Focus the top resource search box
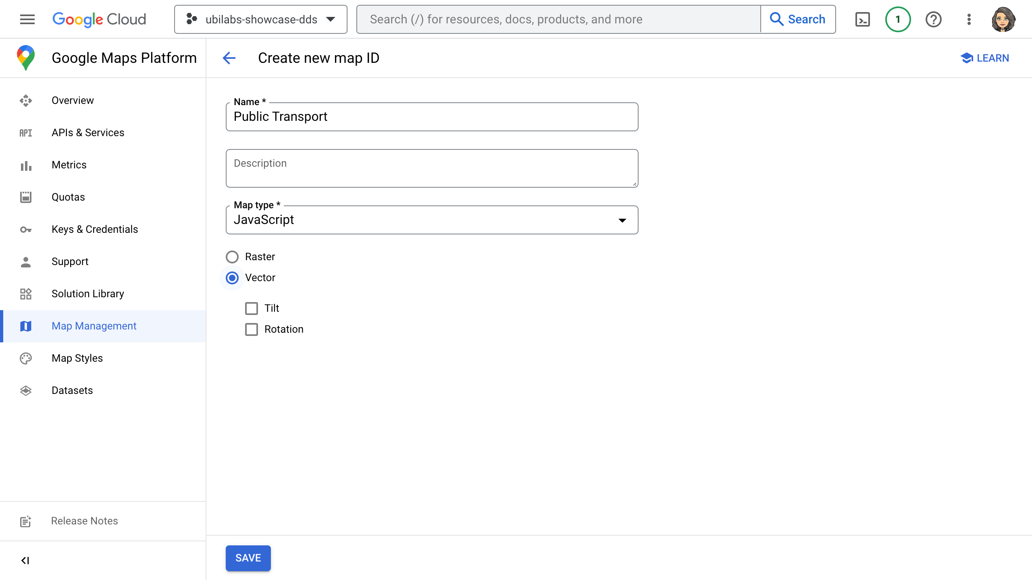 [558, 19]
